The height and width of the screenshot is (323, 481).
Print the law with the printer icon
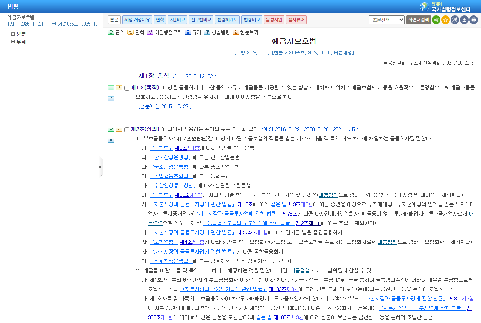pyautogui.click(x=473, y=20)
